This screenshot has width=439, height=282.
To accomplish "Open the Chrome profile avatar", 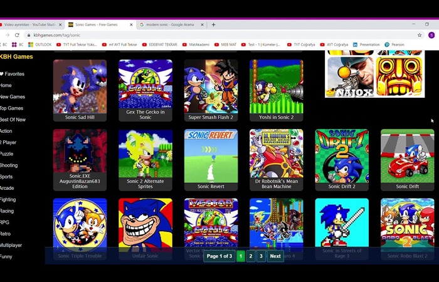I will point(431,35).
